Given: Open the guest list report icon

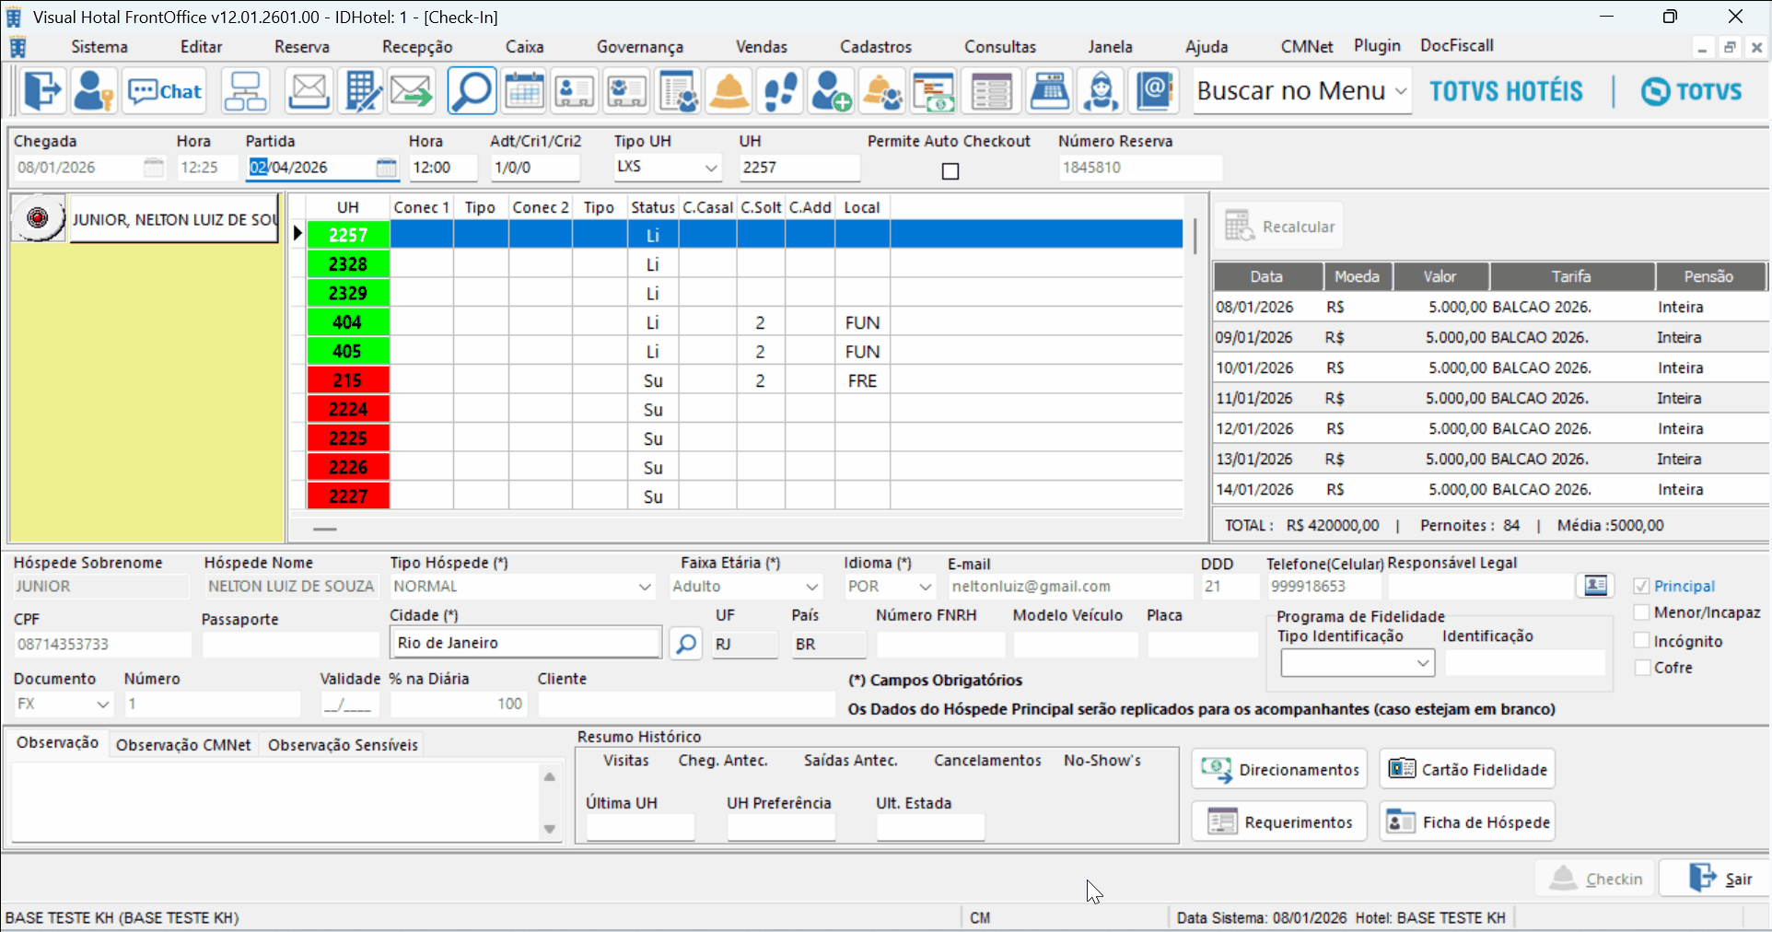Looking at the screenshot, I should 678,91.
